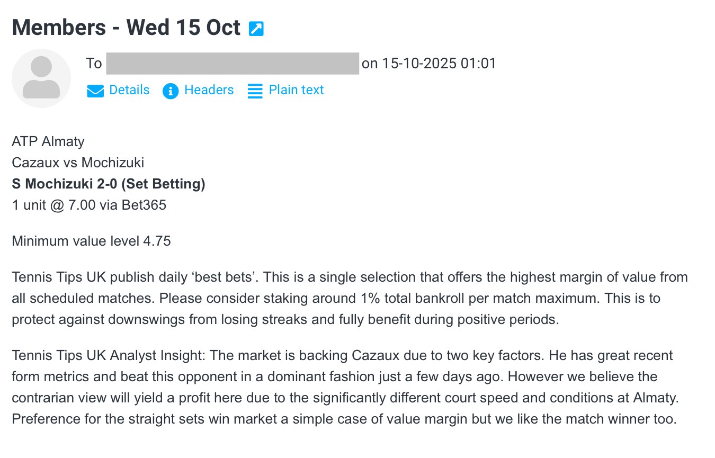The height and width of the screenshot is (458, 715).
Task: Click the info icon beside Headers
Action: (x=171, y=91)
